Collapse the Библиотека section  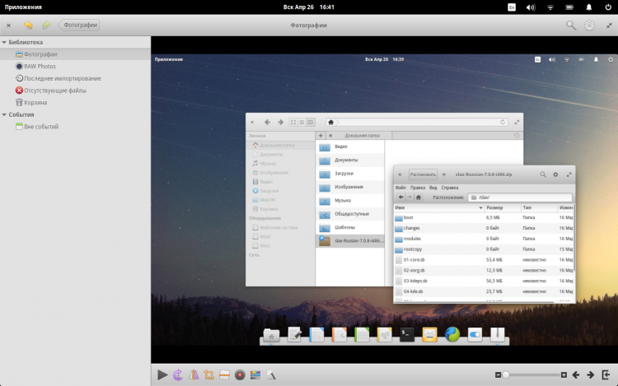coord(5,42)
